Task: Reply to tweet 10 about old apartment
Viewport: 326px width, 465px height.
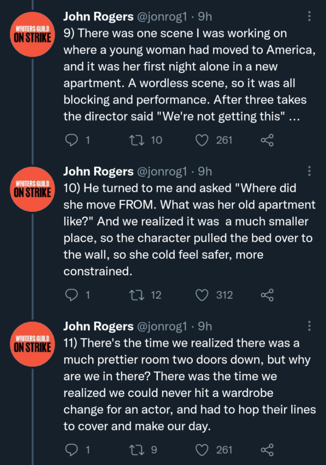Action: coord(71,295)
